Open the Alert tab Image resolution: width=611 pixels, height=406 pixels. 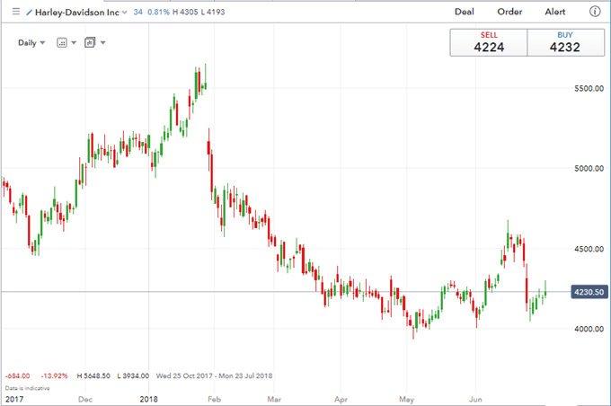(x=555, y=12)
